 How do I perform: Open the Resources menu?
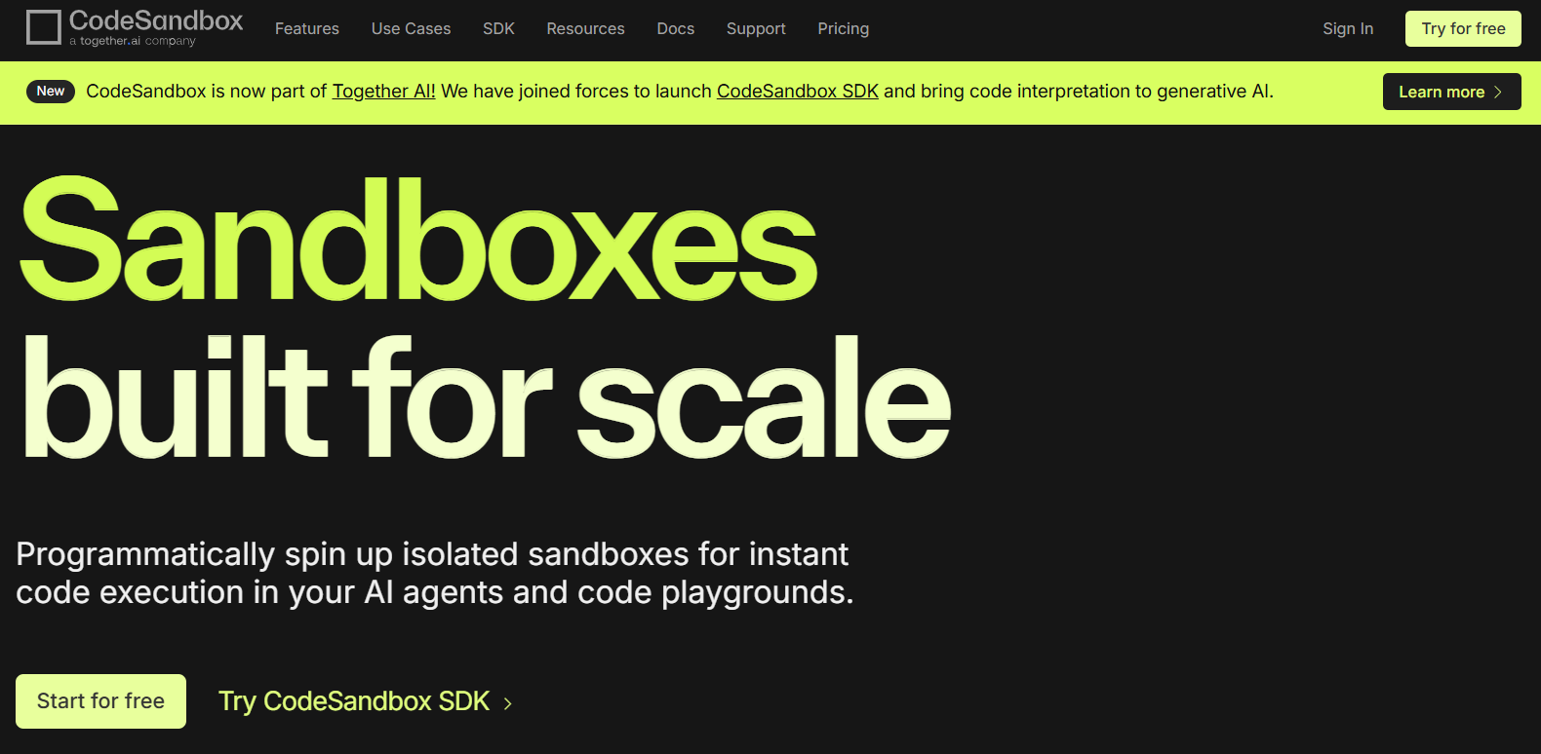[x=585, y=29]
